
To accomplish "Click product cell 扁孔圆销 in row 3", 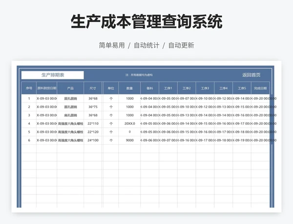I will (x=70, y=115).
